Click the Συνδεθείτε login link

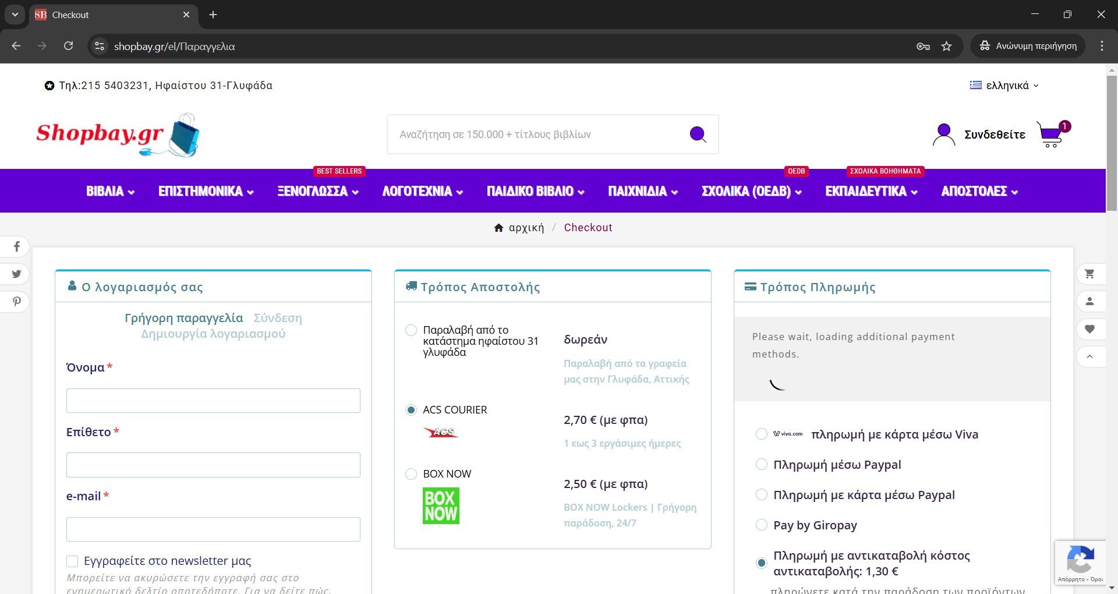[995, 135]
